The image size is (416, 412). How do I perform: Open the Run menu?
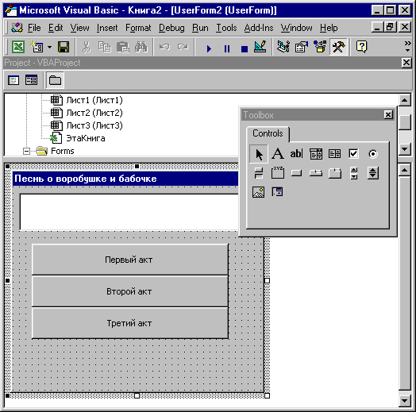(200, 28)
